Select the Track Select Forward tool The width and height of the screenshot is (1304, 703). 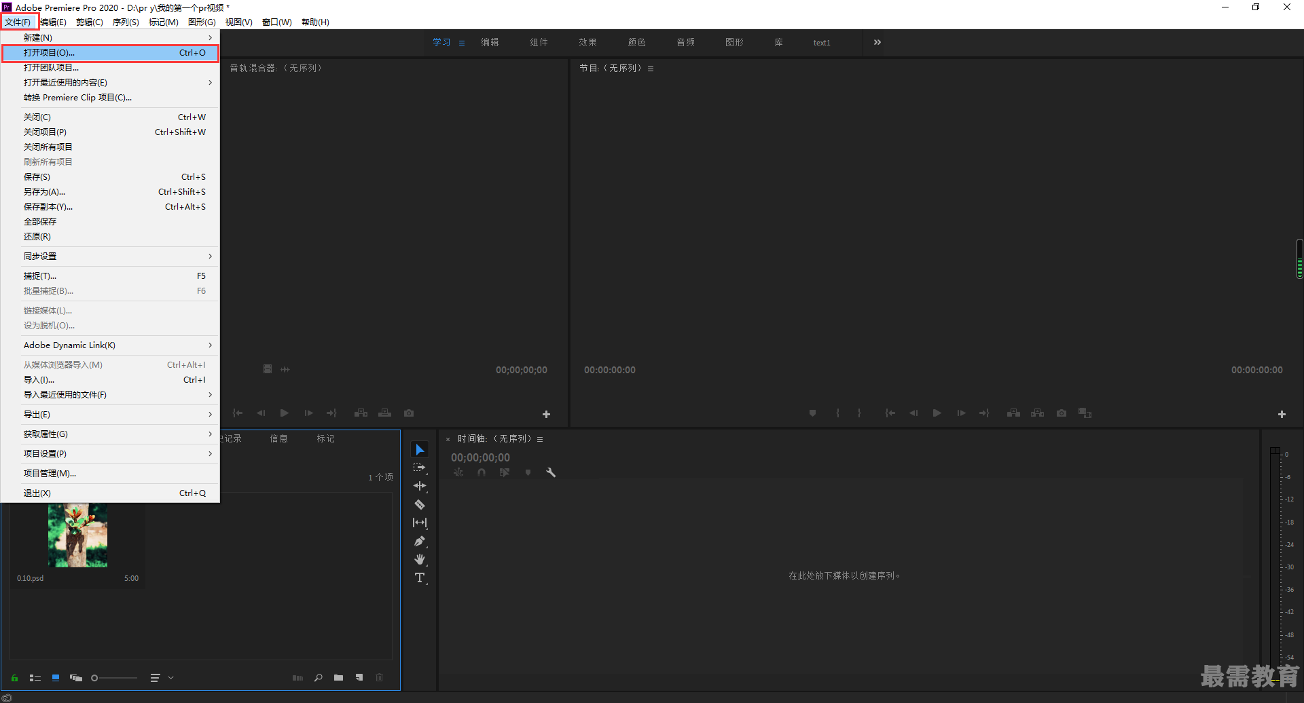point(420,468)
